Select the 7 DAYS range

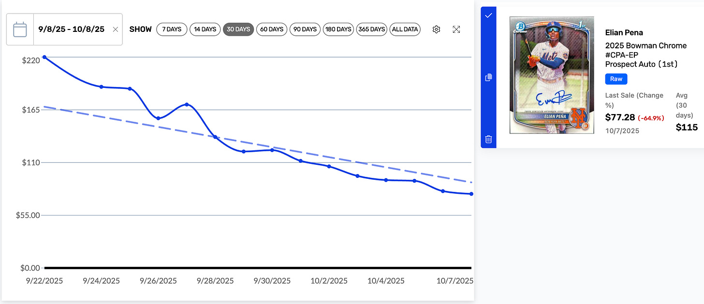[172, 29]
